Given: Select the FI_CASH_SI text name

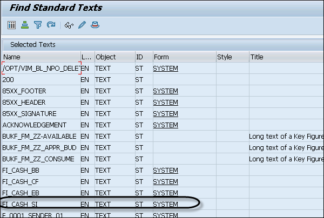Looking at the screenshot, I should tap(20, 205).
